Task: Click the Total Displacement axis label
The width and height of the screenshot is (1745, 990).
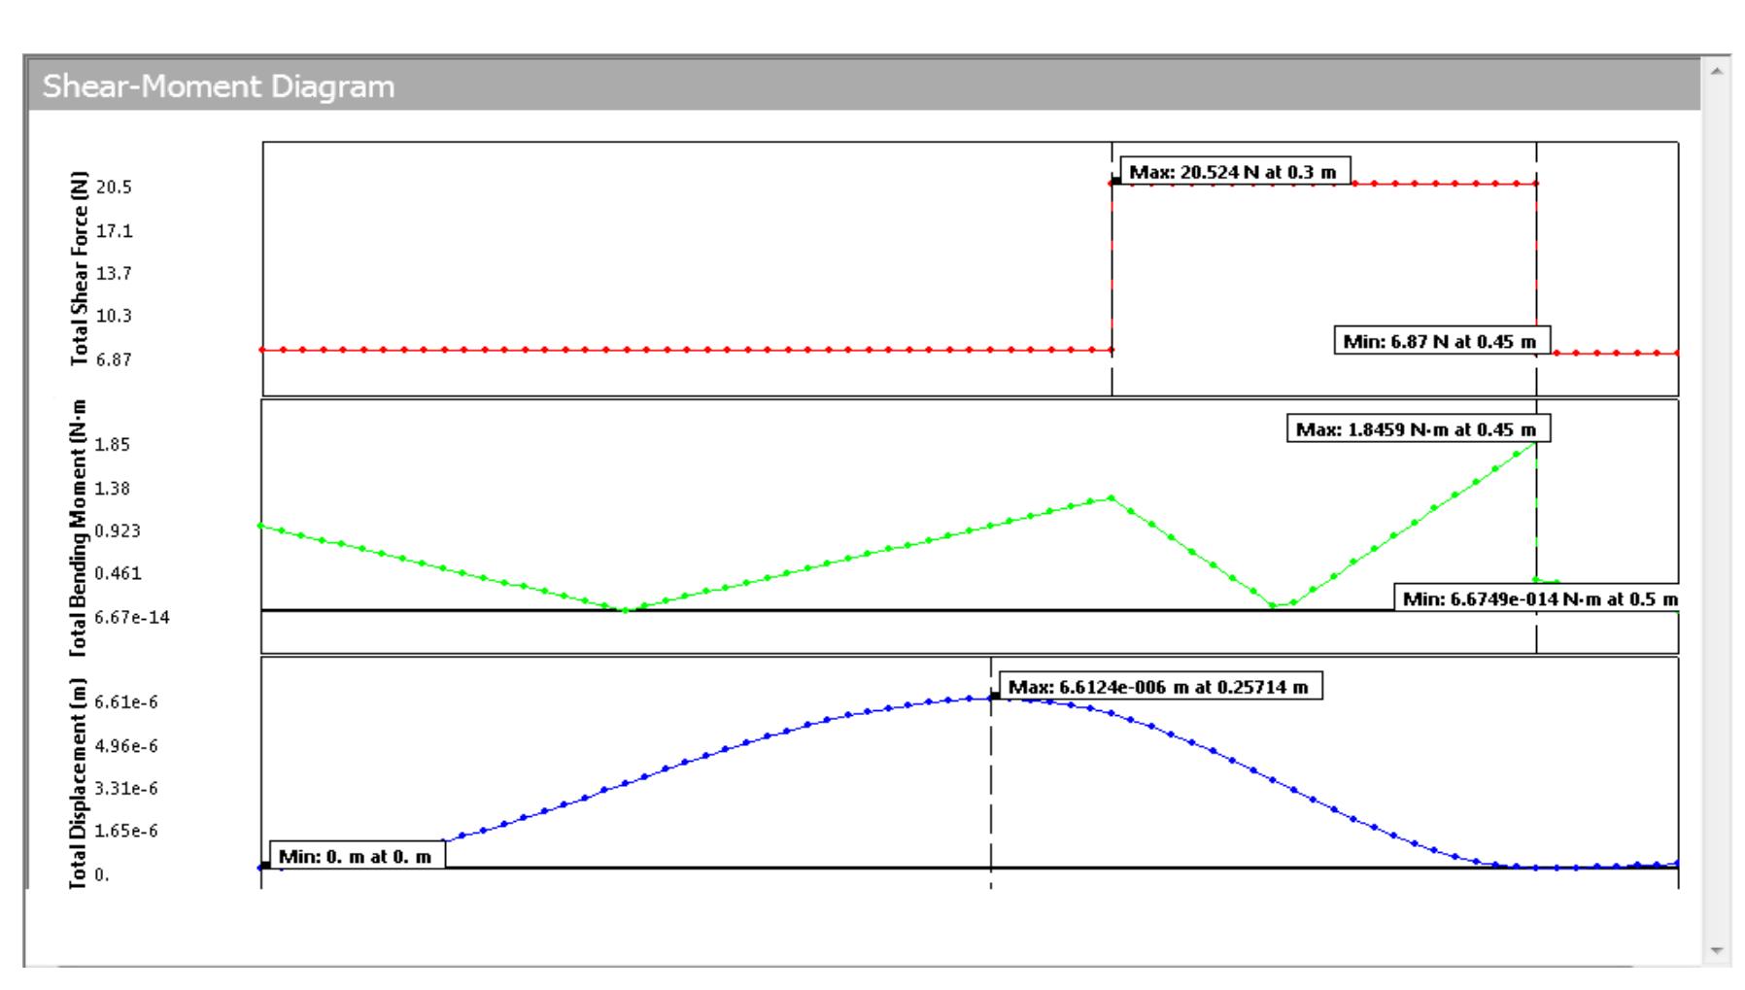Action: (78, 777)
